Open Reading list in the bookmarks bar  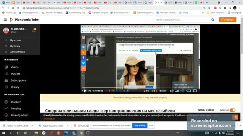pos(234,12)
